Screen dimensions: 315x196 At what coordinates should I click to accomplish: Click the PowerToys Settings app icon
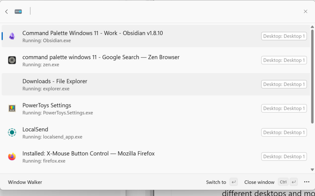12,108
